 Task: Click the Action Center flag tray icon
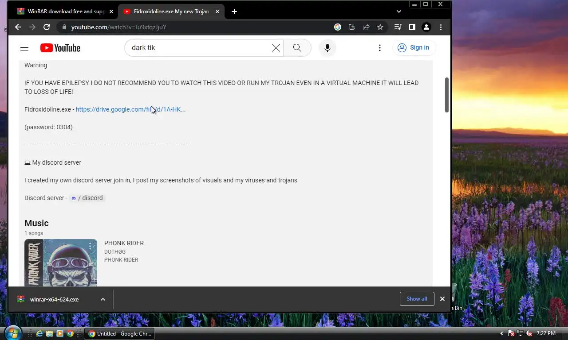point(511,333)
